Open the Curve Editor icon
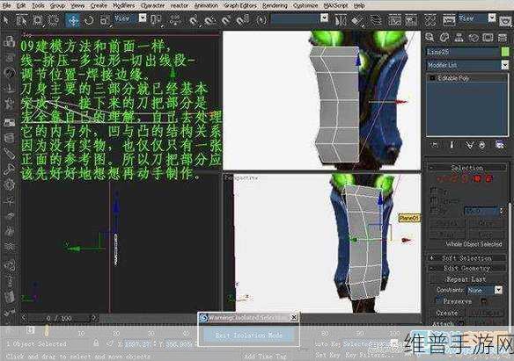Image resolution: width=514 pixels, height=361 pixels. pyautogui.click(x=394, y=20)
